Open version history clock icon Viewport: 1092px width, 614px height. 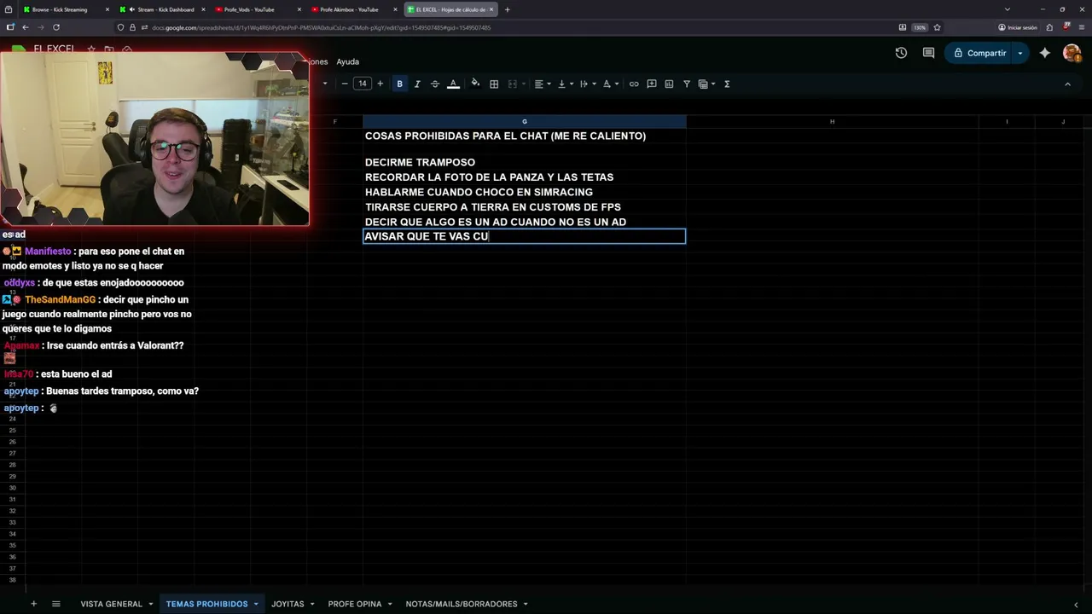tap(901, 53)
